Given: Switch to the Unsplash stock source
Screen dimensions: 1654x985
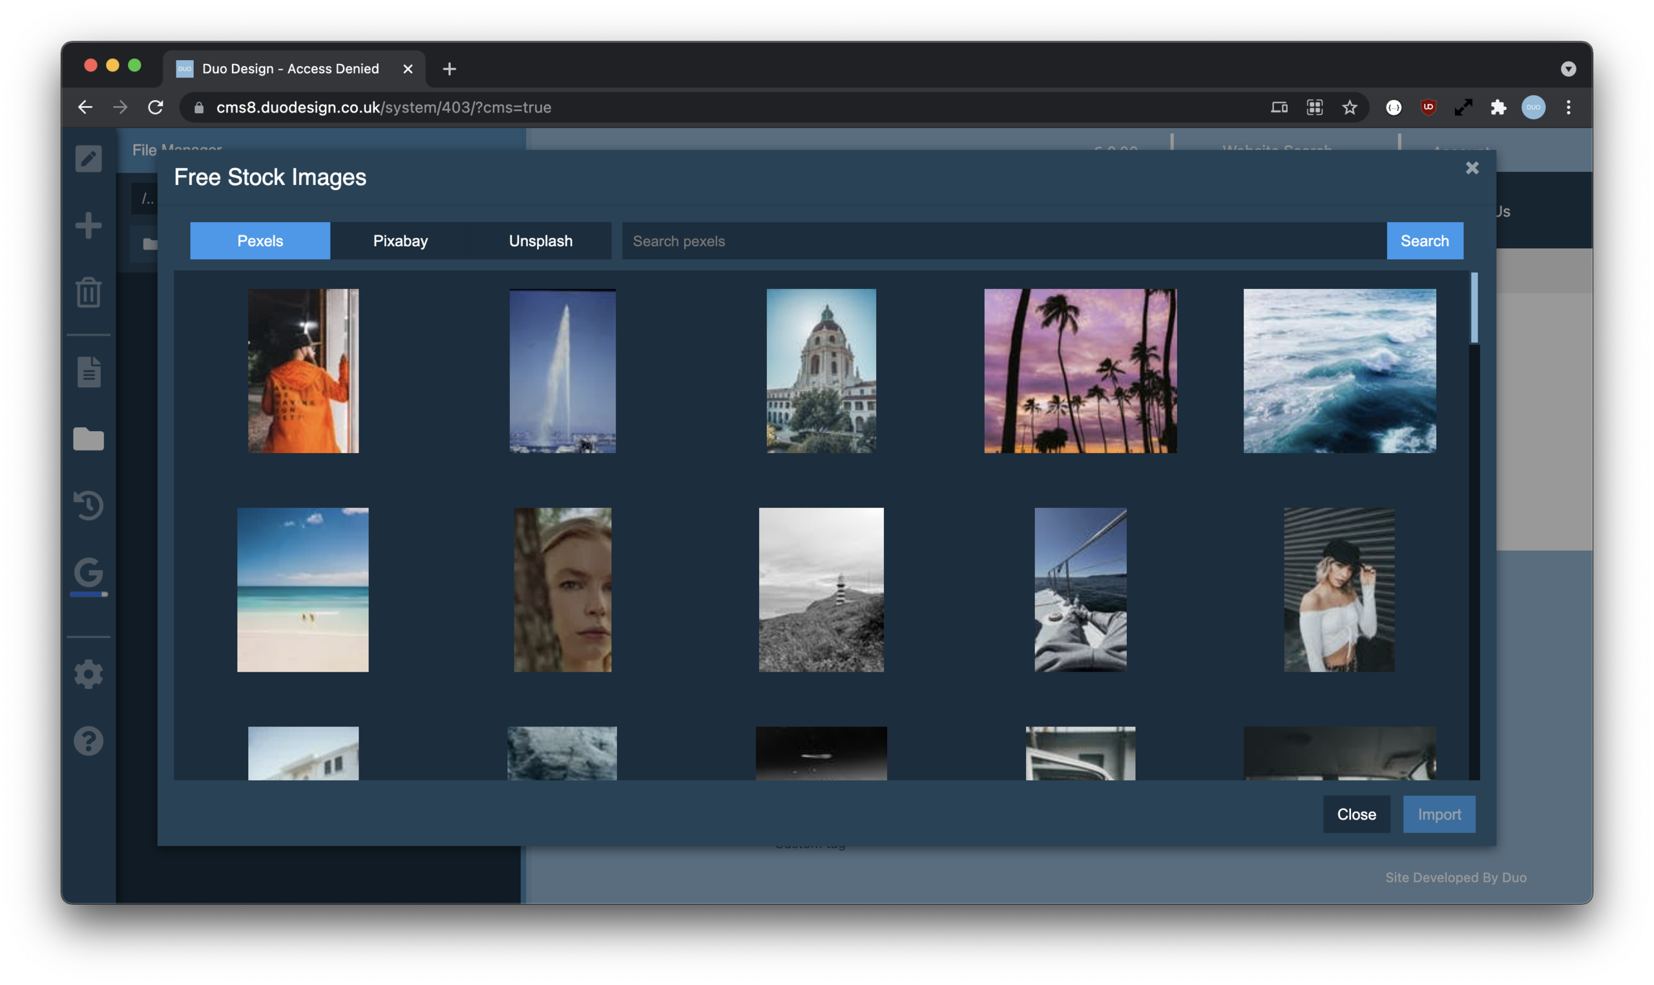Looking at the screenshot, I should [539, 240].
